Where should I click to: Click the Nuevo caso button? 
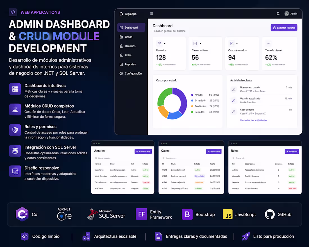tap(214, 152)
